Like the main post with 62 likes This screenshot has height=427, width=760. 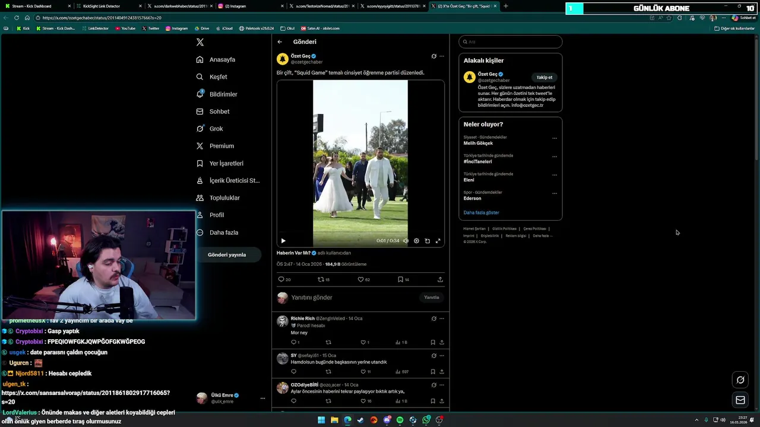click(x=363, y=279)
